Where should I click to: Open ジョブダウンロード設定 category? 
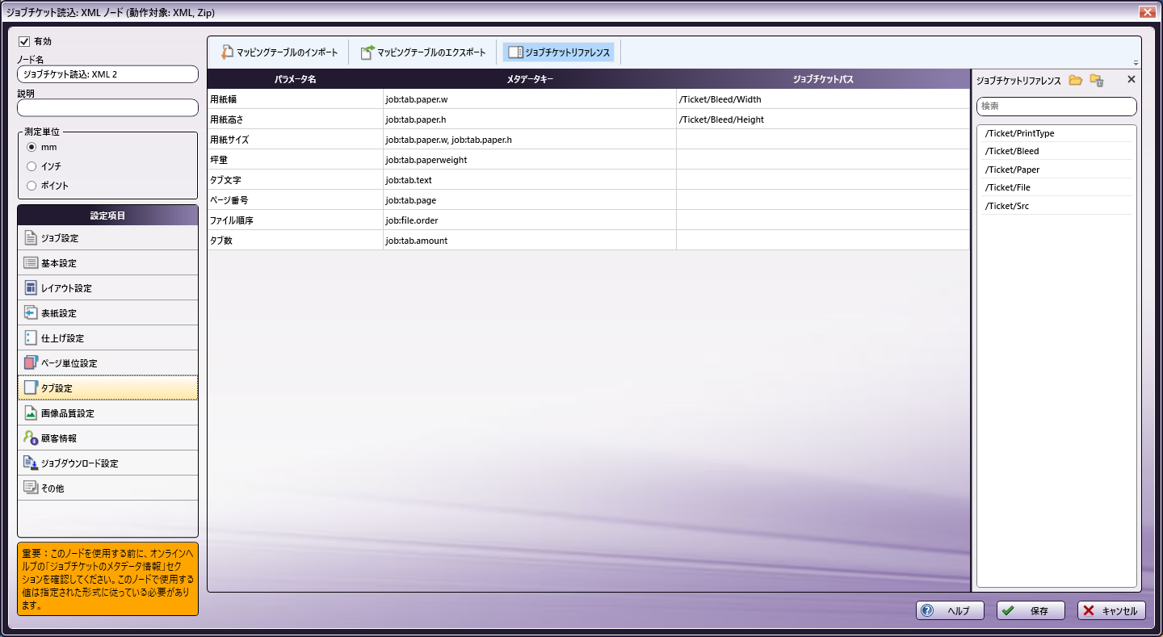click(107, 463)
